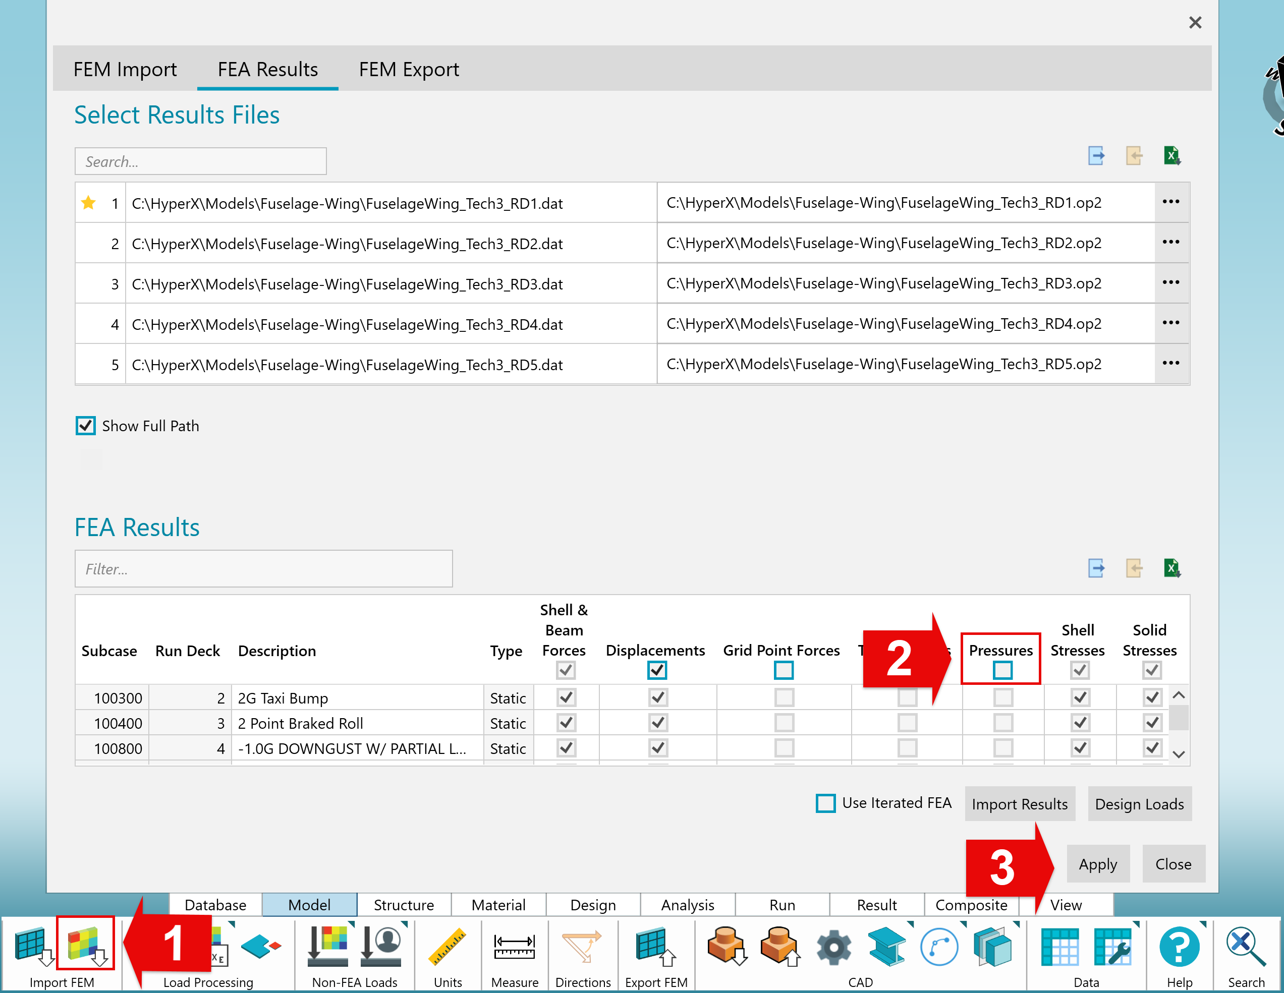Open the Structure ribbon tab

click(x=404, y=904)
